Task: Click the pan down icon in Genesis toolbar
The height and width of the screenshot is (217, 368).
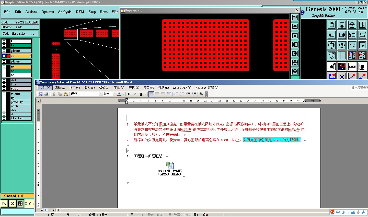Action: click(x=342, y=25)
